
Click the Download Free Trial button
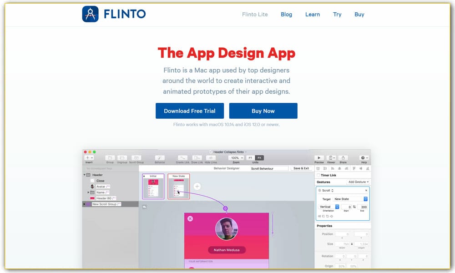[190, 111]
